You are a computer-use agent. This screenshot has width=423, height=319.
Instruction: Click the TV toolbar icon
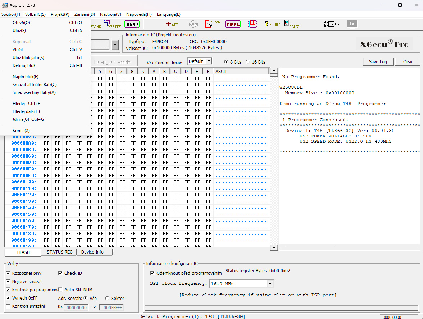point(352,24)
